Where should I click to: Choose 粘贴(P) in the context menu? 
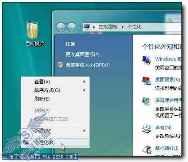(x=55, y=111)
